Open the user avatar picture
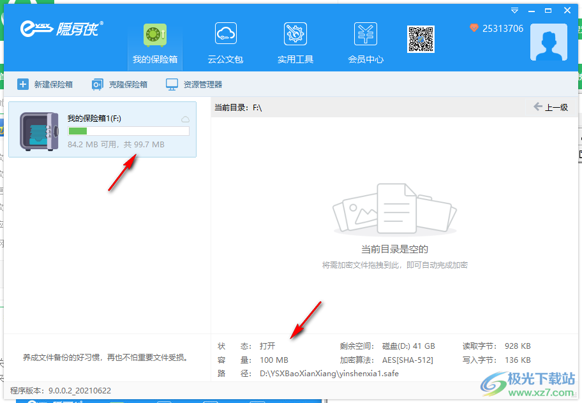The width and height of the screenshot is (582, 403). (548, 42)
